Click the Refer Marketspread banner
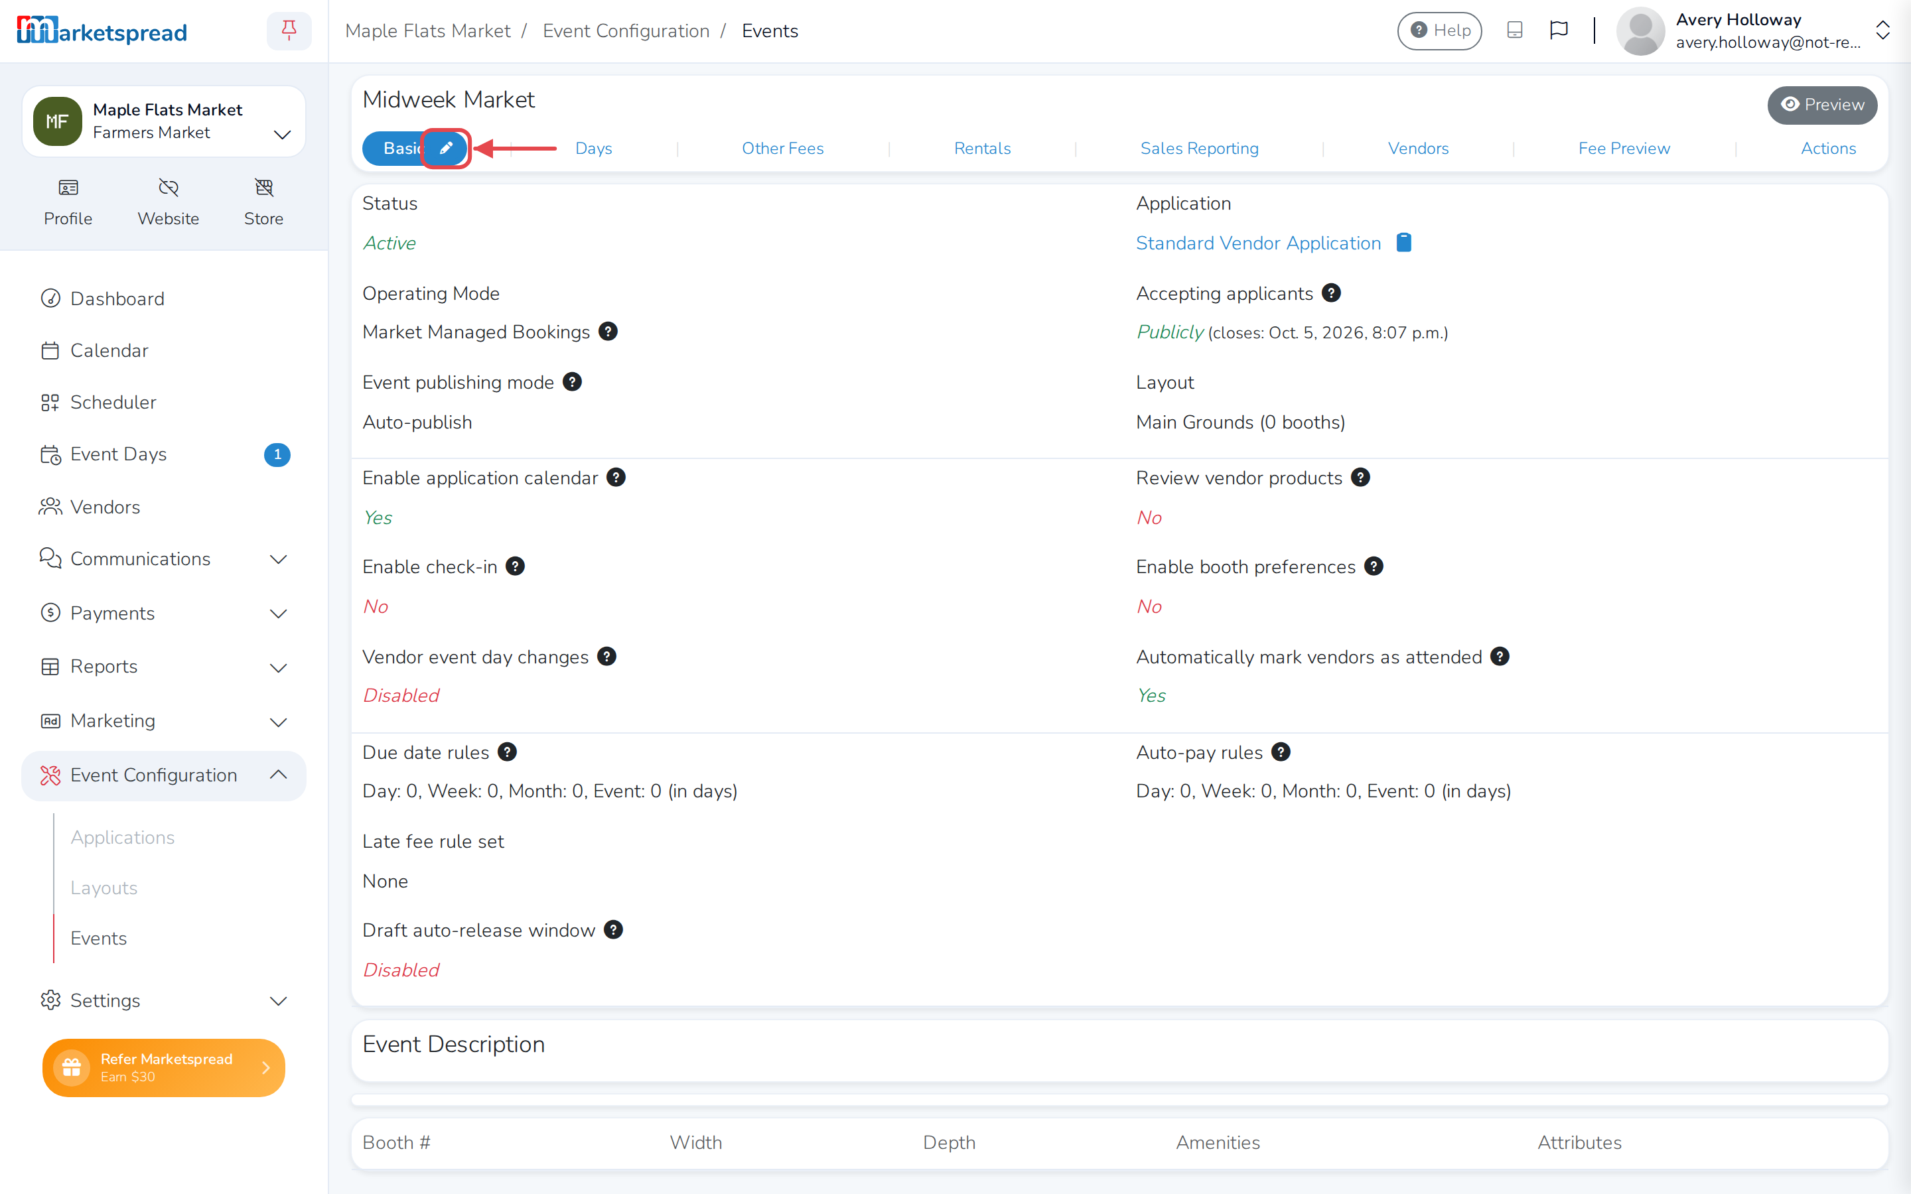 pyautogui.click(x=163, y=1067)
